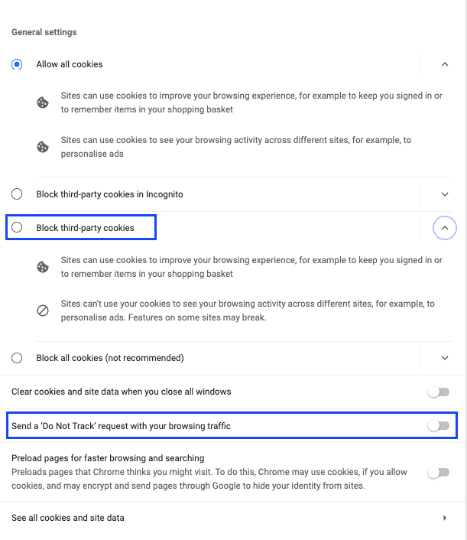Enable Preload pages for faster browsing toggle

[439, 472]
